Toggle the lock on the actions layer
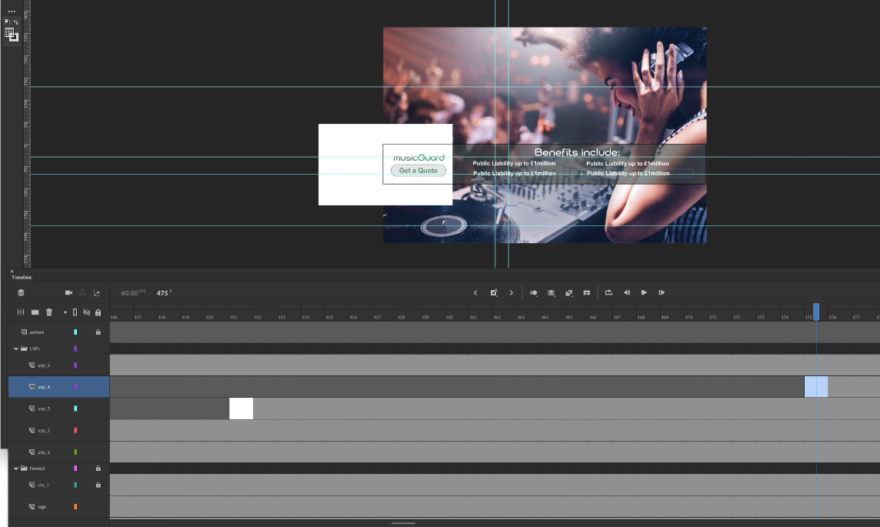Image resolution: width=880 pixels, height=527 pixels. 97,332
